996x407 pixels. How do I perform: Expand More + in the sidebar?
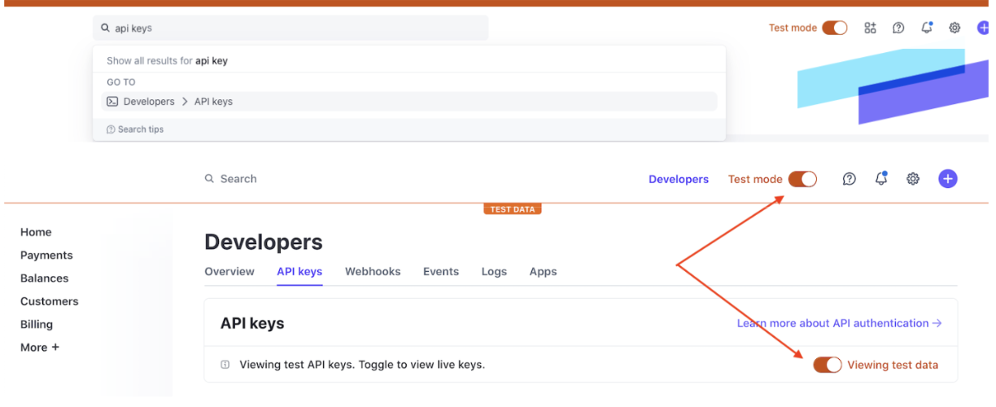point(40,348)
